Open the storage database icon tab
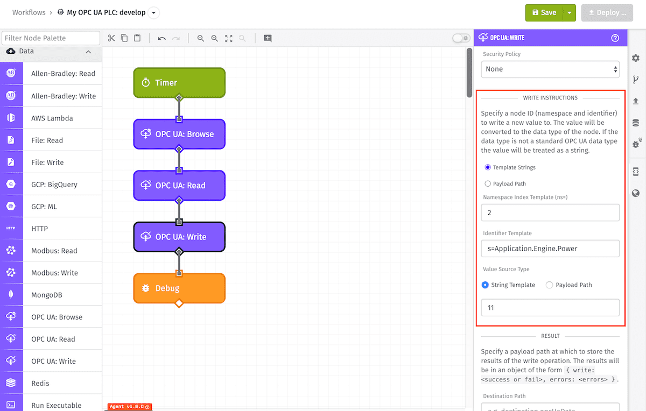The image size is (646, 411). 636,123
